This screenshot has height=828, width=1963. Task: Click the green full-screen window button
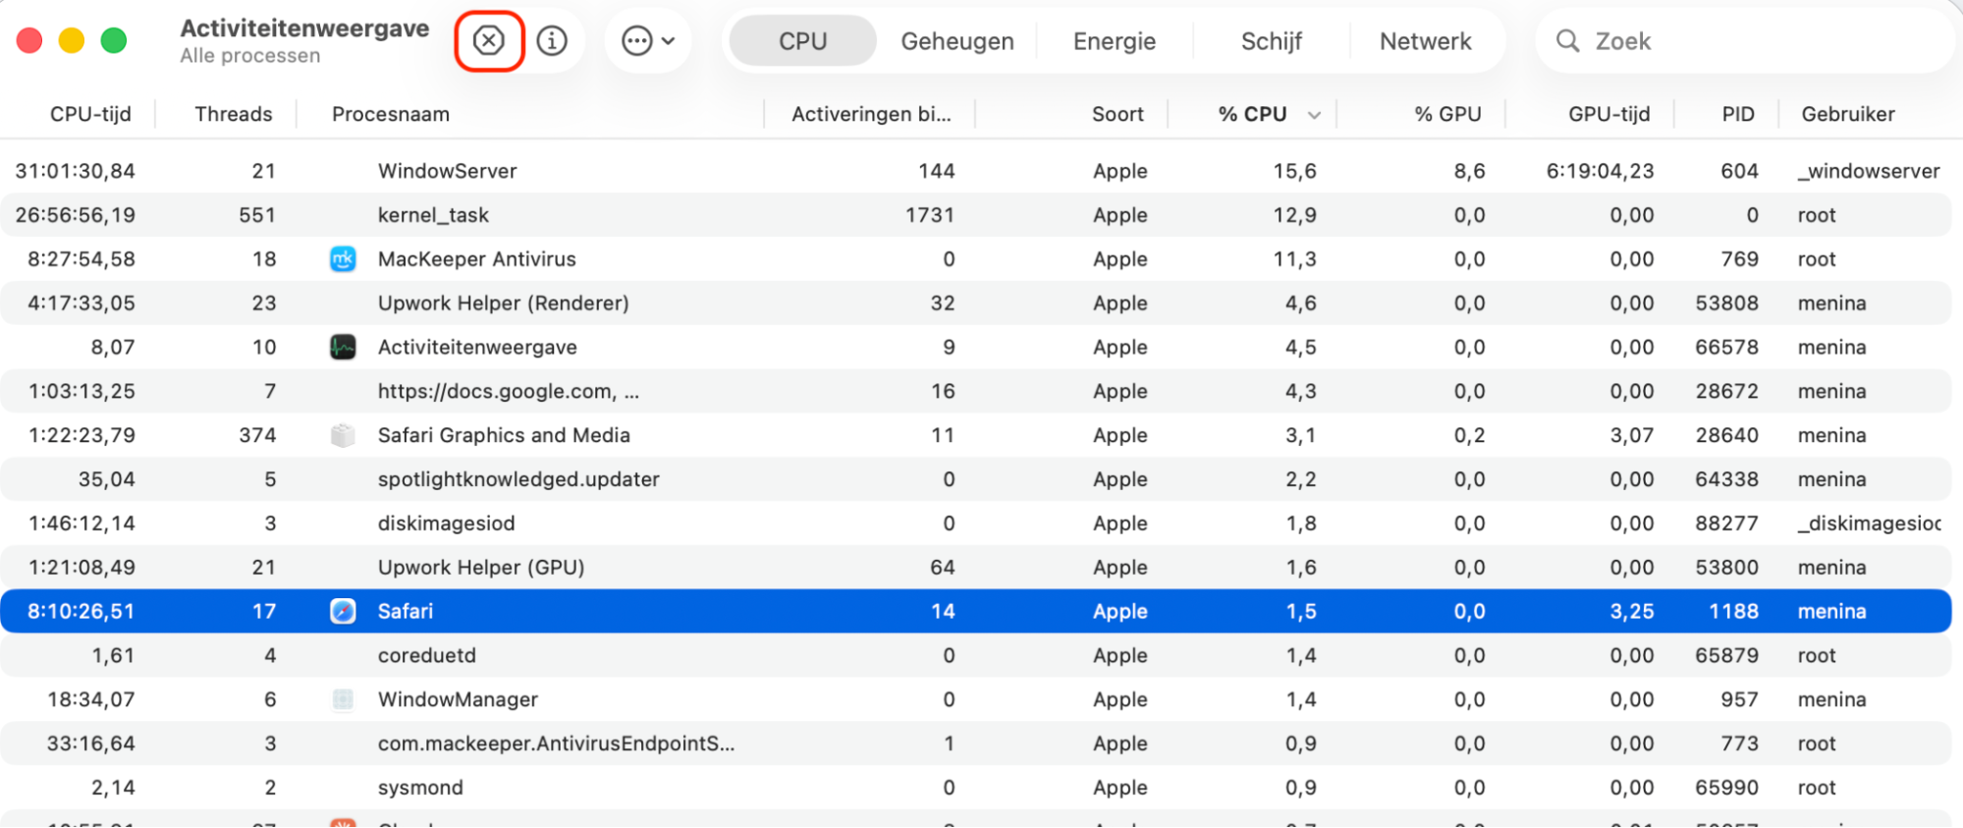pos(114,40)
